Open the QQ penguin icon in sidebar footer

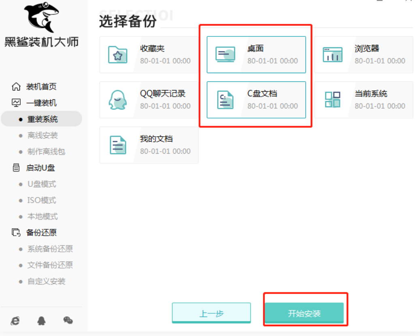(41, 321)
